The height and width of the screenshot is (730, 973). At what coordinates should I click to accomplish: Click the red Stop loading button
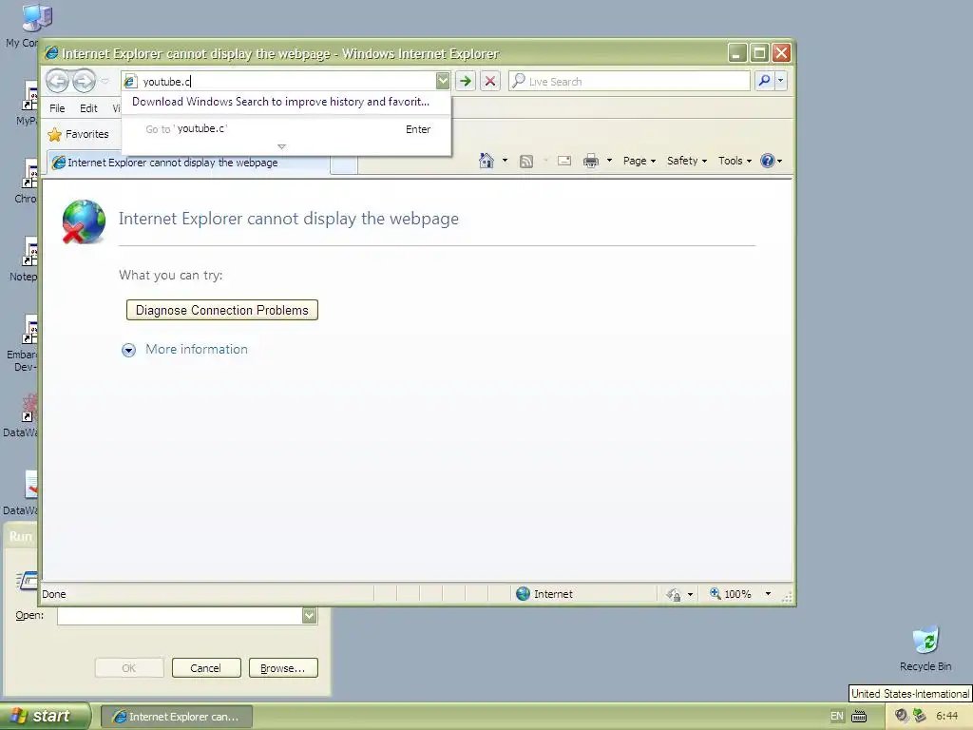click(490, 81)
